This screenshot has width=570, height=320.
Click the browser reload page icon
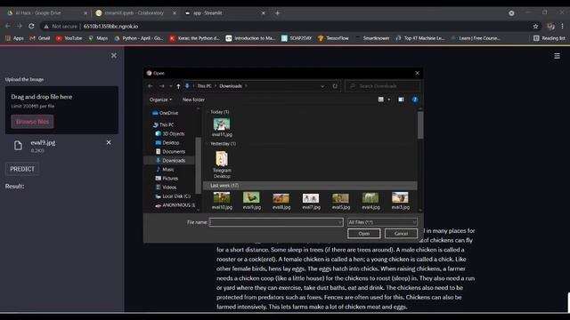click(31, 26)
